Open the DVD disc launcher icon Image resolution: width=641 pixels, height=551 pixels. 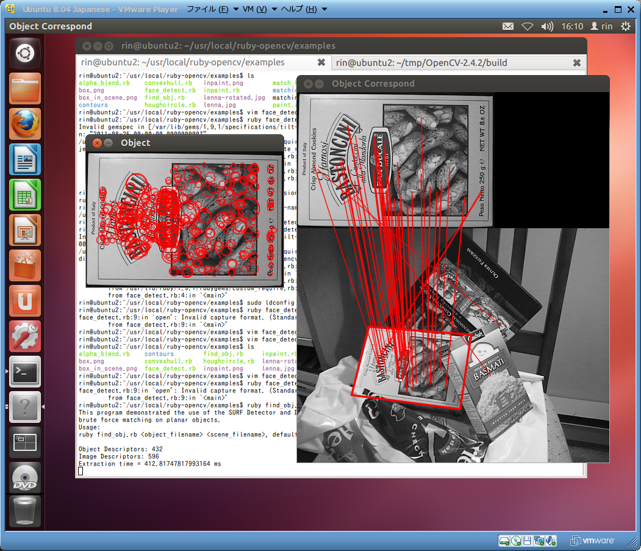[25, 478]
